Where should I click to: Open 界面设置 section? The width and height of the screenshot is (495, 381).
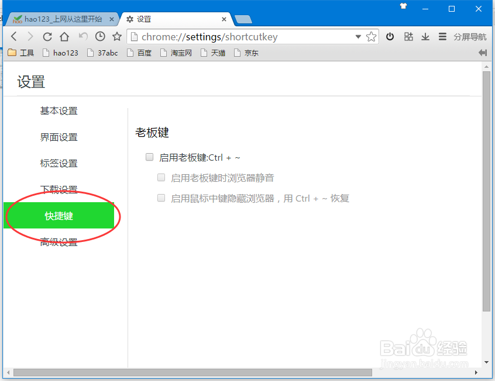click(x=59, y=137)
